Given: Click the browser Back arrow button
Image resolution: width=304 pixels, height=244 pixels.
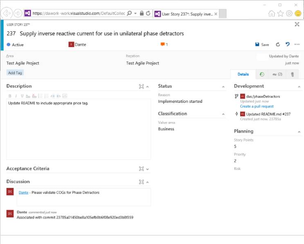Looking at the screenshot, I should tap(7, 13).
